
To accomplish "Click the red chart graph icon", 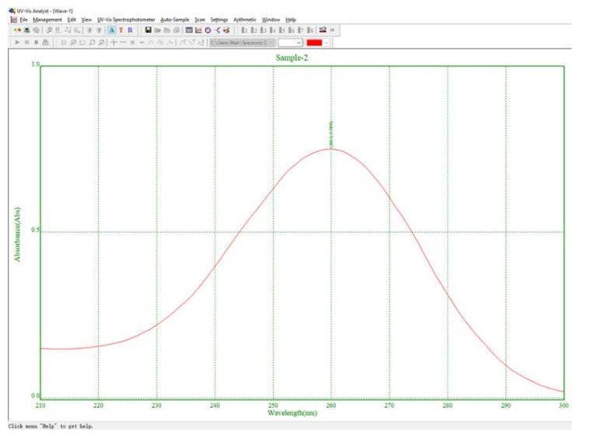I will pos(198,30).
